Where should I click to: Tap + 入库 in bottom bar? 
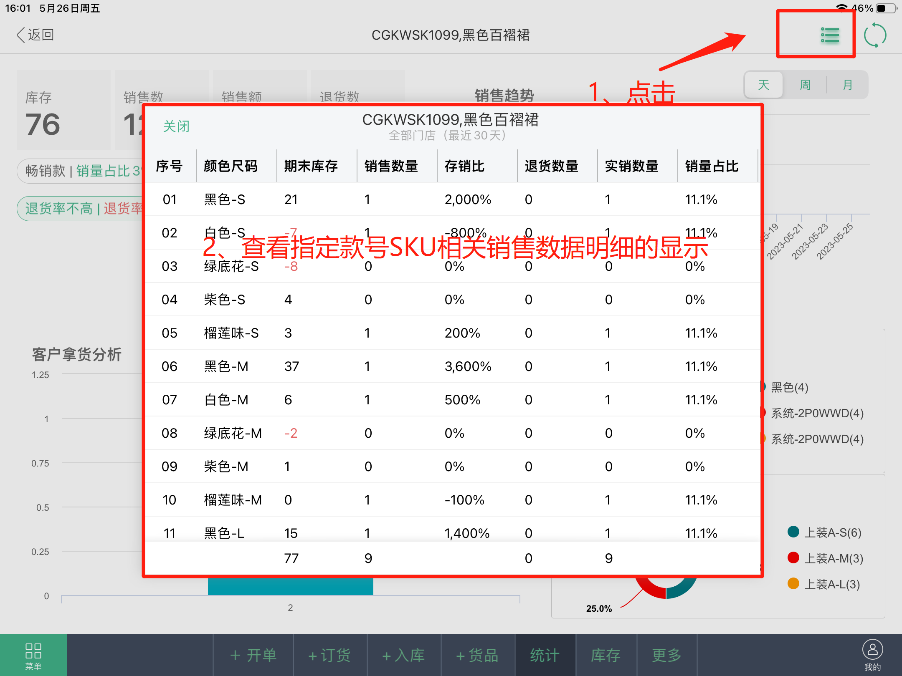point(404,656)
